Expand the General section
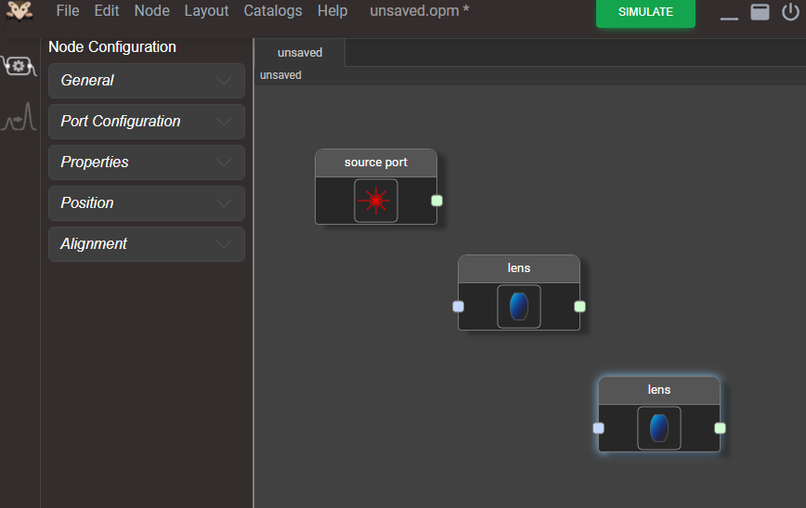 (147, 81)
